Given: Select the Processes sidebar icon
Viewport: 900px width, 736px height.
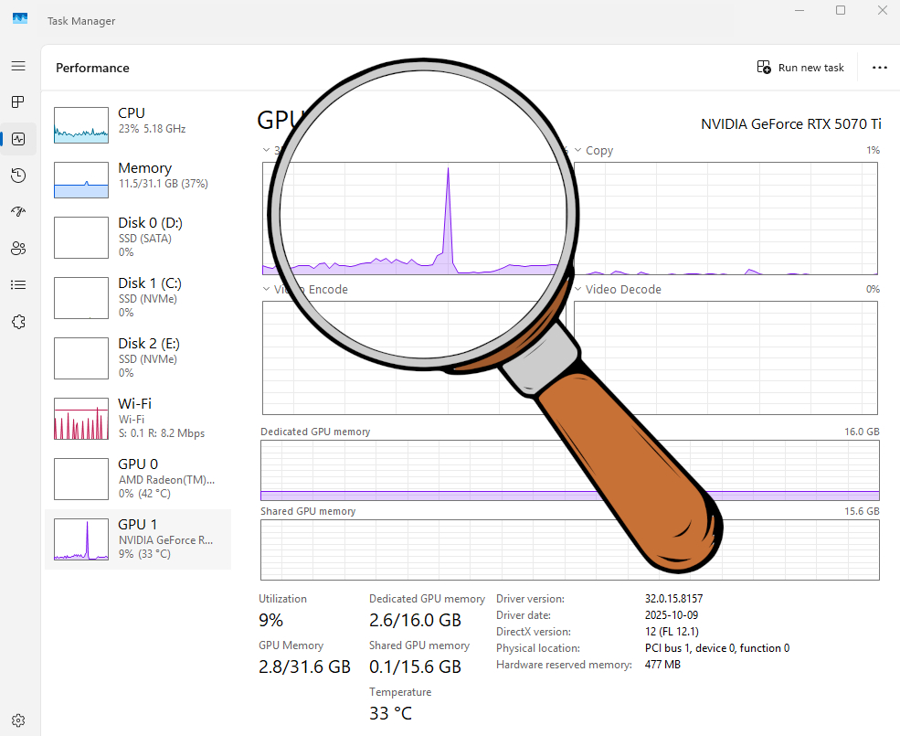Looking at the screenshot, I should 18,102.
